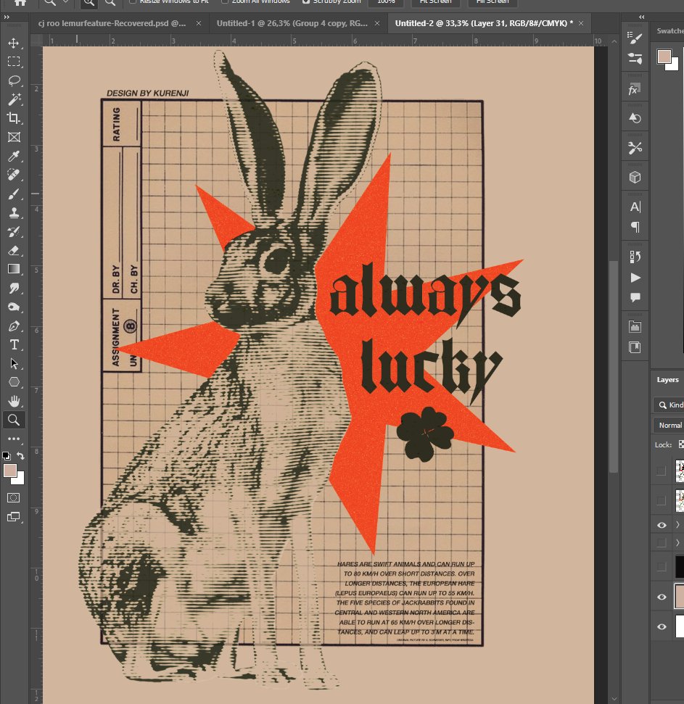
Task: Select the Layers panel tab
Action: [667, 379]
